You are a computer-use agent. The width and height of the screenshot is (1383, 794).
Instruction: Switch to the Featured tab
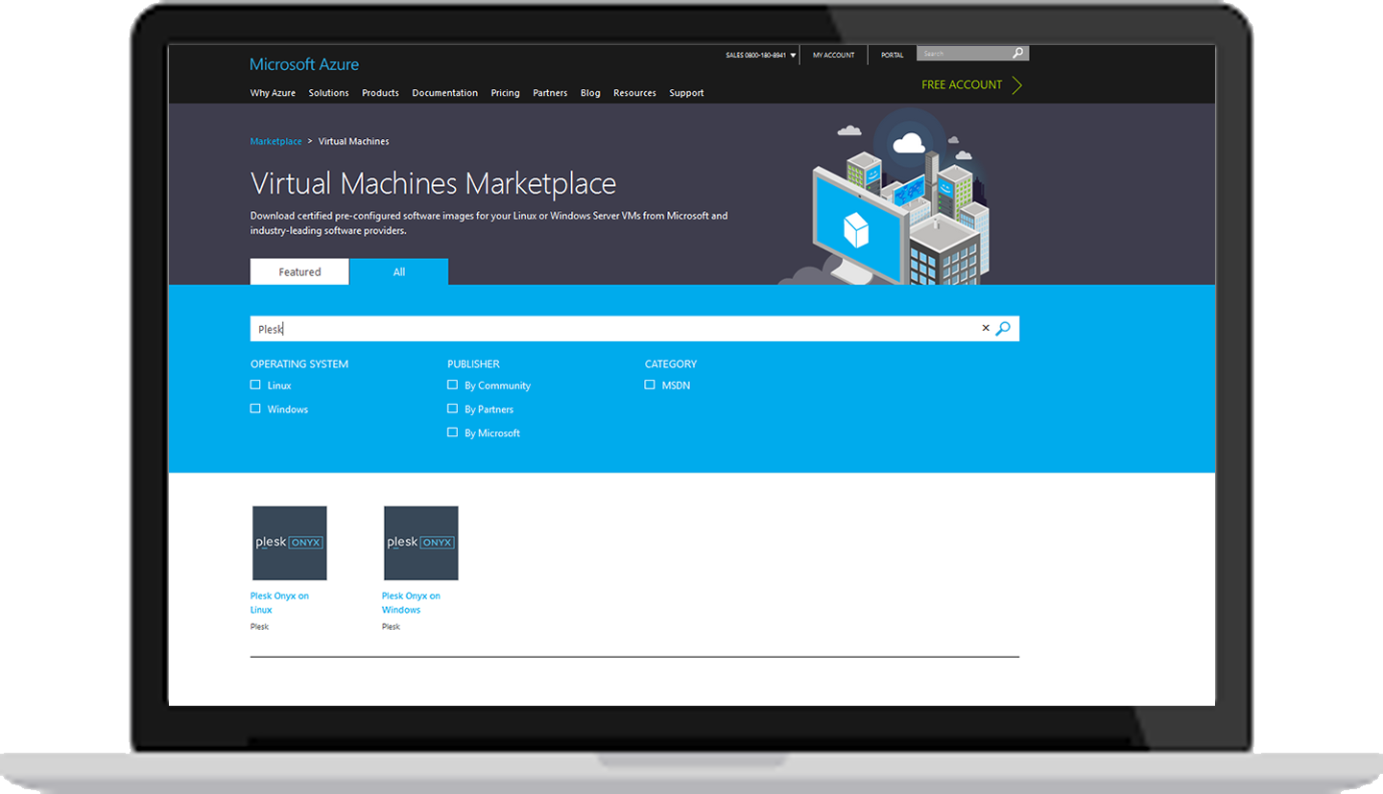299,272
